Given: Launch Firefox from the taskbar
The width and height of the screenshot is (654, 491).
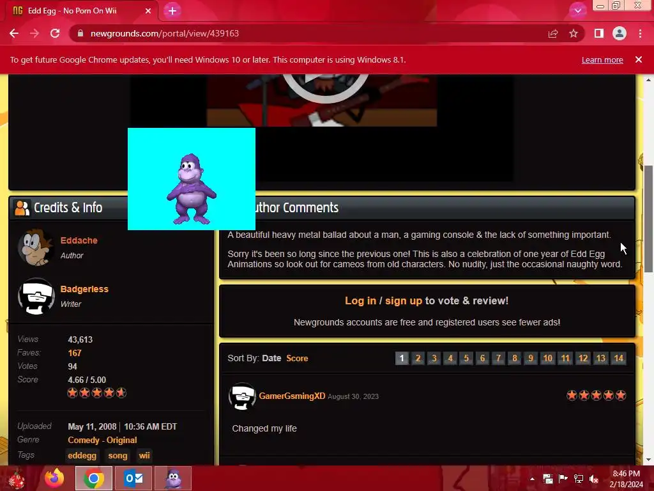Looking at the screenshot, I should point(54,478).
